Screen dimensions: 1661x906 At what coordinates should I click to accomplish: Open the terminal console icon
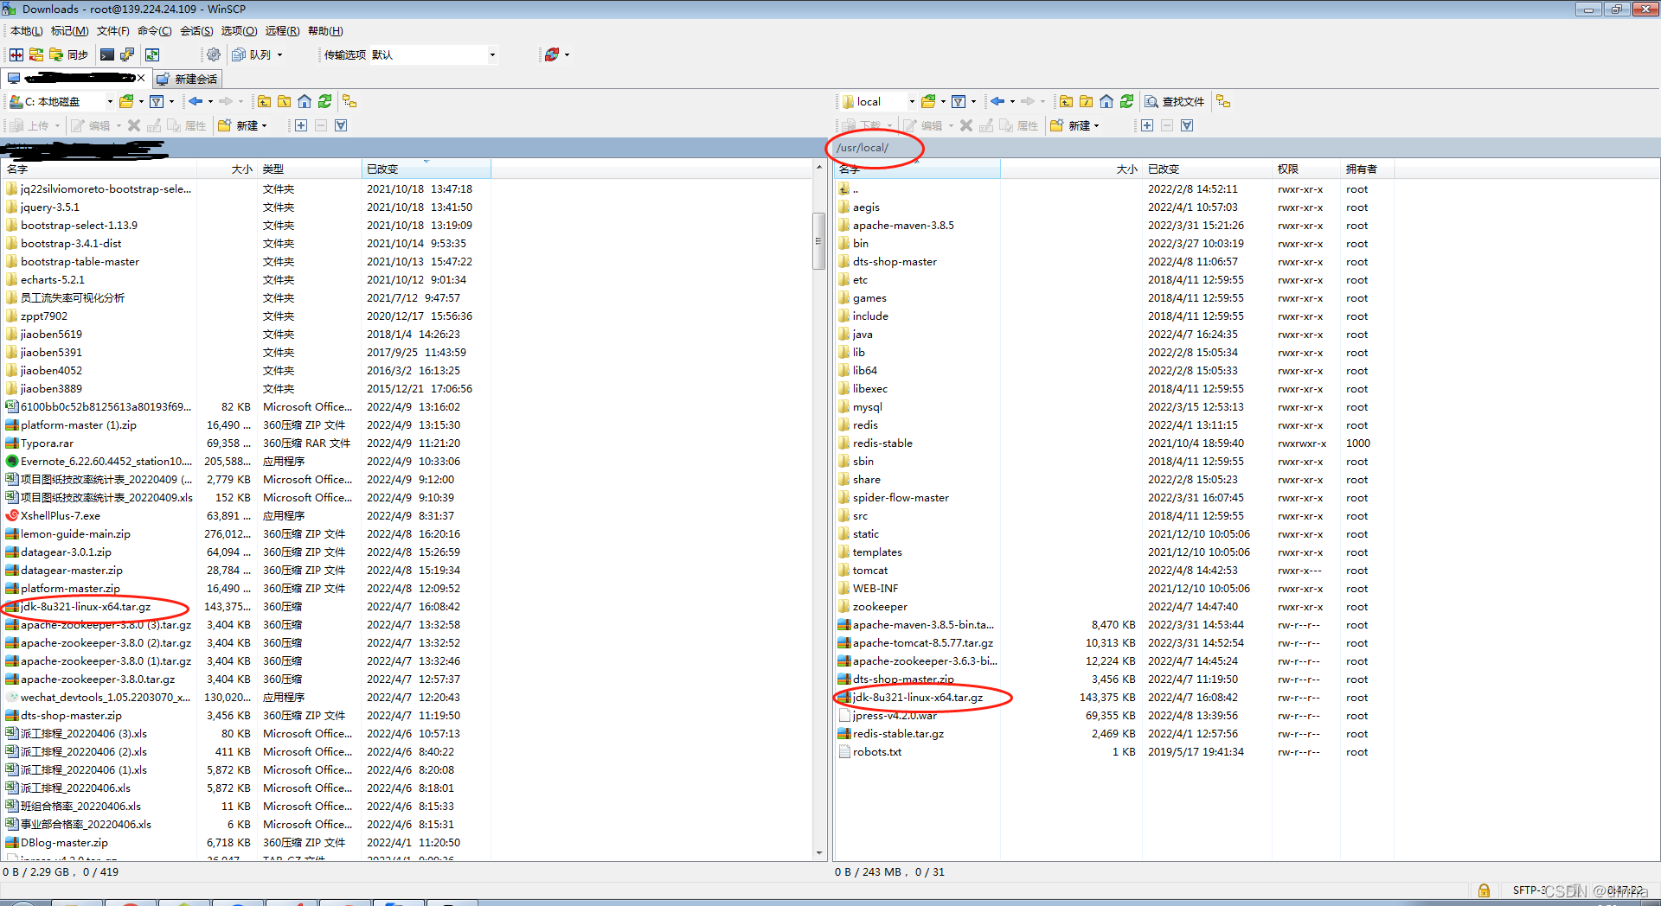[x=107, y=54]
